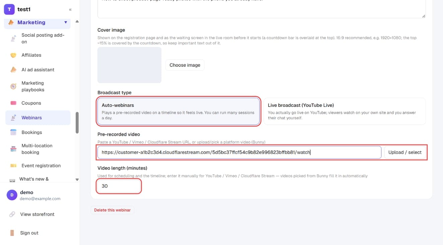Click the Broadcast type label
Image resolution: width=443 pixels, height=245 pixels.
coord(114,93)
